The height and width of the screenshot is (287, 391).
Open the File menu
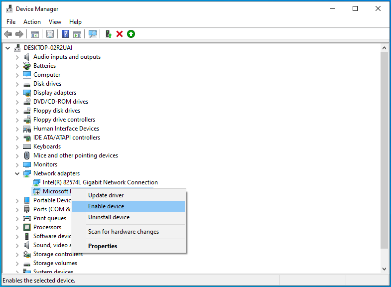(11, 22)
